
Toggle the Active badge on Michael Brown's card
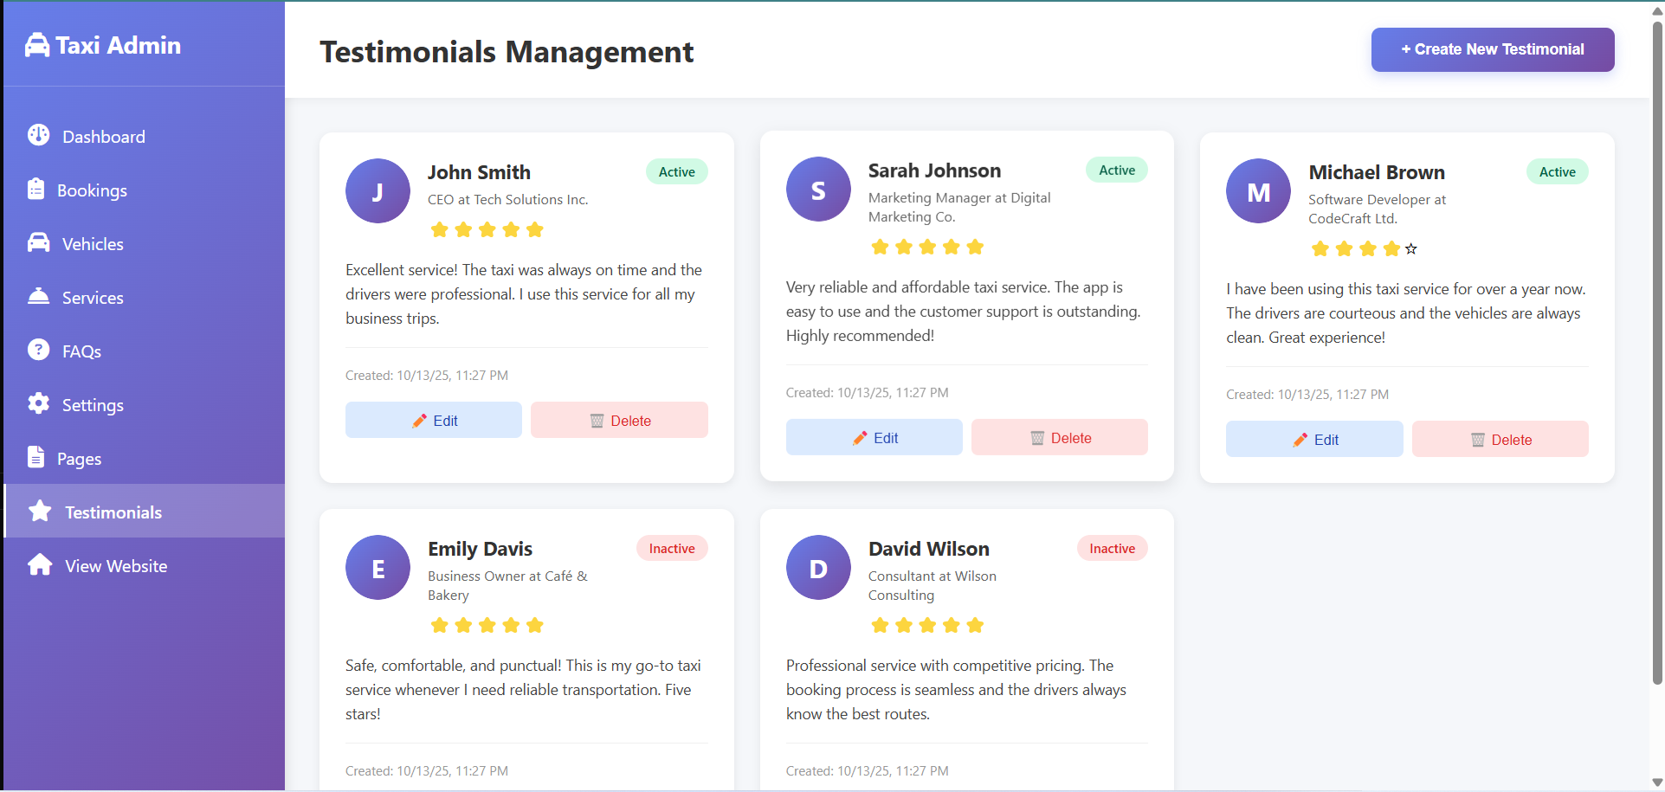pos(1557,171)
